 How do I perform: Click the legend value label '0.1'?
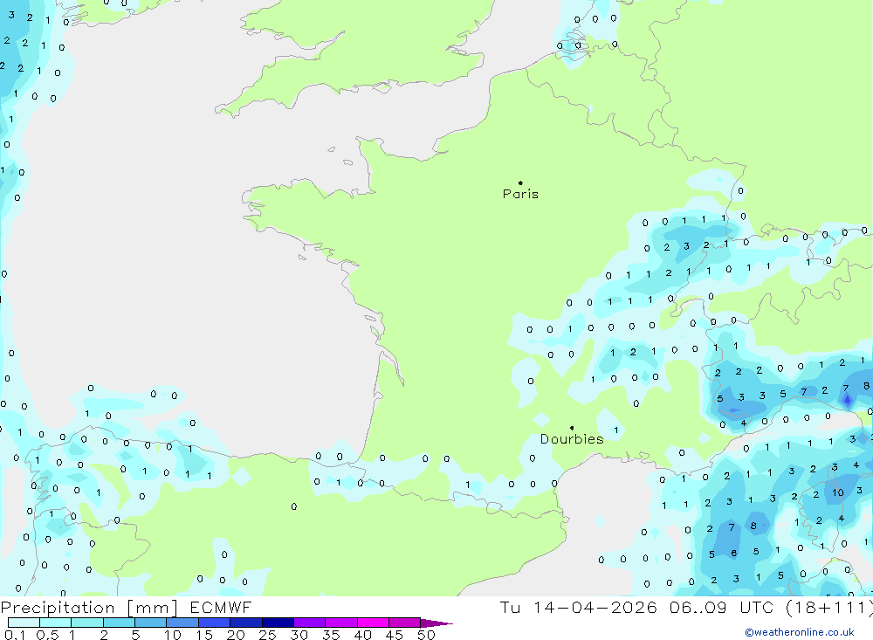(x=15, y=635)
